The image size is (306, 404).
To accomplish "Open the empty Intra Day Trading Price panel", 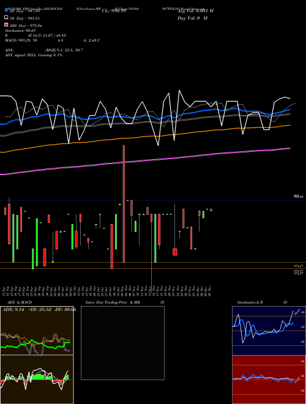I will 122,343.
